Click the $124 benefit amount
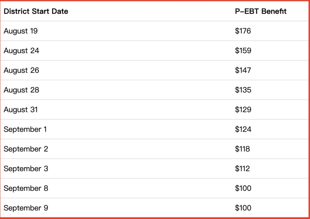 coord(243,129)
